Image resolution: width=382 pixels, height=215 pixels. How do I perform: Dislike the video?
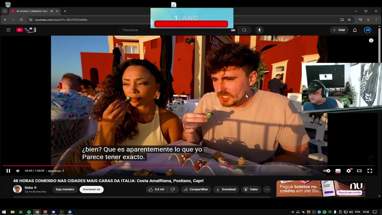tap(172, 189)
